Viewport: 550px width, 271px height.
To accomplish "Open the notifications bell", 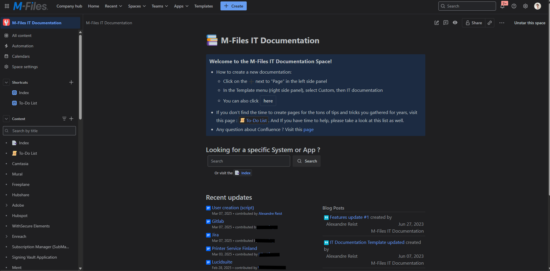I will point(502,6).
